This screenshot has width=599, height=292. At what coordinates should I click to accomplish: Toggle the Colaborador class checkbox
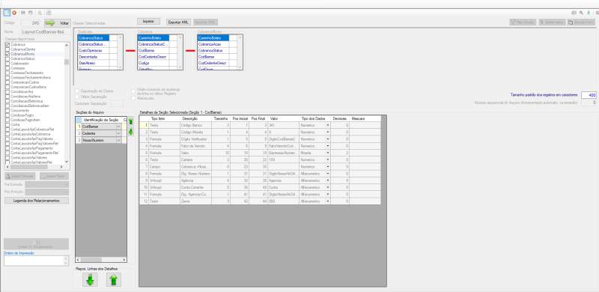pyautogui.click(x=7, y=64)
